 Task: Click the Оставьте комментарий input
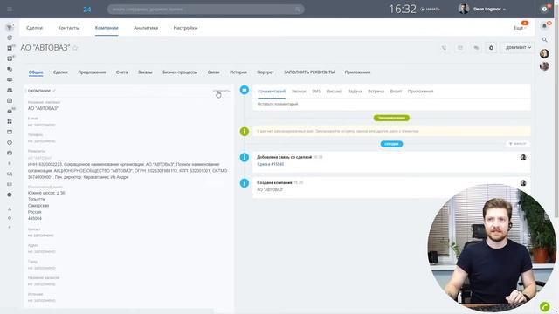391,104
